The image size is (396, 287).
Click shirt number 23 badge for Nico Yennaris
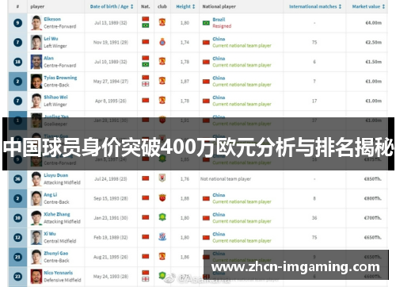17,277
